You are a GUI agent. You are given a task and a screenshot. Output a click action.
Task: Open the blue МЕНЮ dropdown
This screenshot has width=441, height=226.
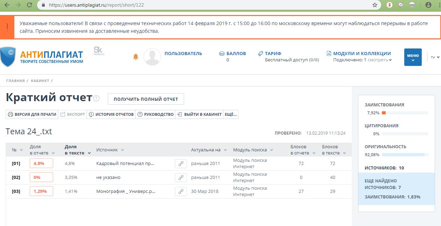[x=413, y=57]
